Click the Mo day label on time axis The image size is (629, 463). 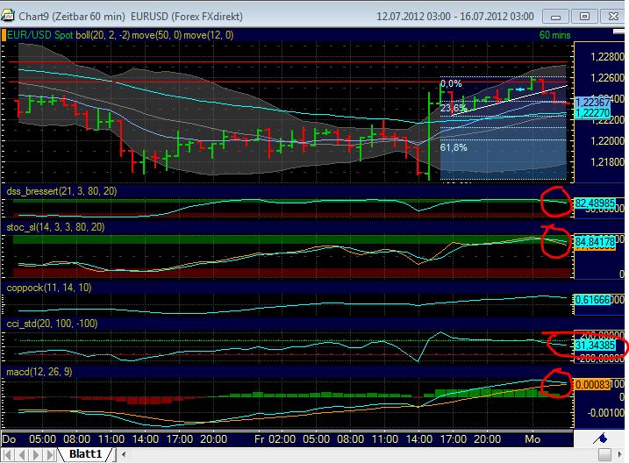click(533, 439)
